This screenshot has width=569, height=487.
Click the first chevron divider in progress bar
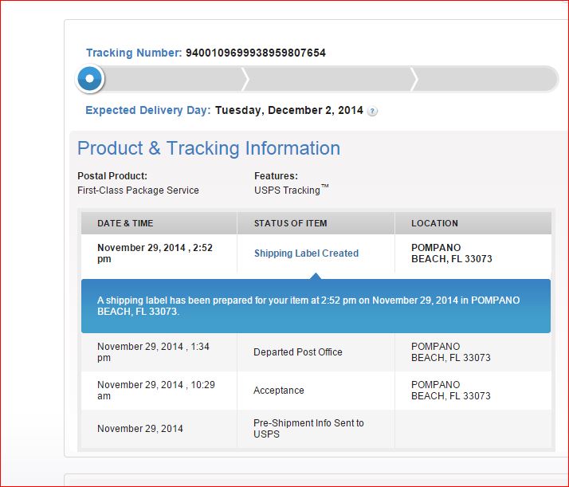click(245, 79)
